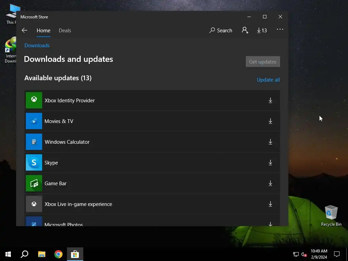Screen dimensions: 348x261
Task: Click the muted volume tray icon
Action: pyautogui.click(x=304, y=254)
